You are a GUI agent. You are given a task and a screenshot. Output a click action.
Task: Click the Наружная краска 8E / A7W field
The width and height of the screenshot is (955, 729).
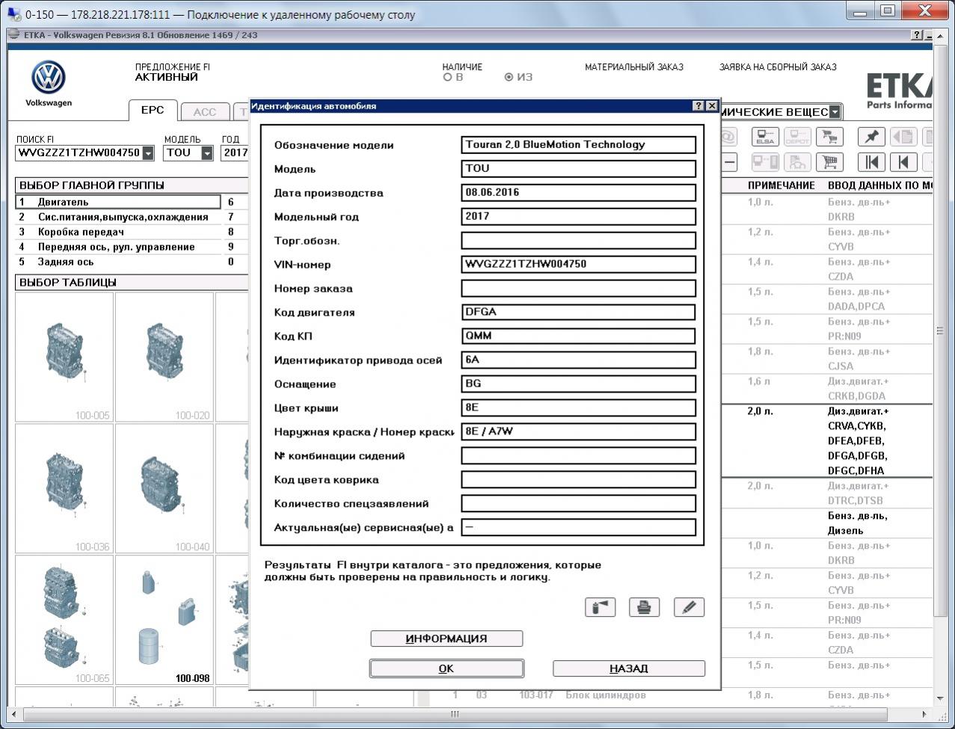[579, 432]
